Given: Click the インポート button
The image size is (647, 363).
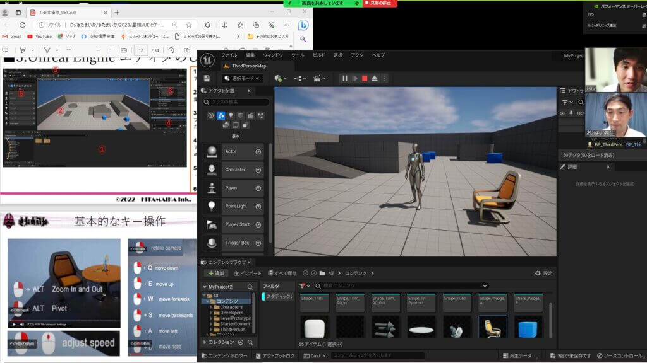Looking at the screenshot, I should 248,274.
